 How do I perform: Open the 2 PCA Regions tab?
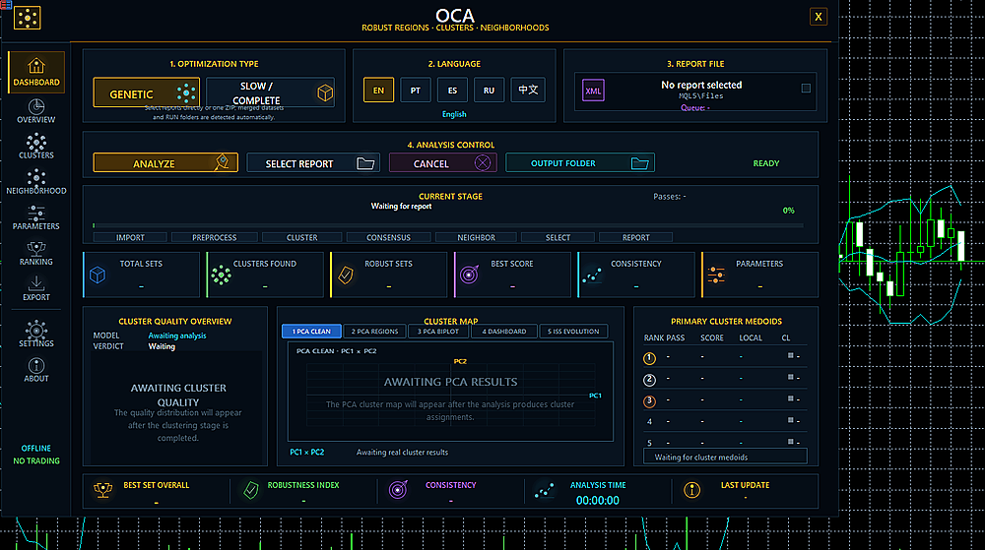coord(374,332)
